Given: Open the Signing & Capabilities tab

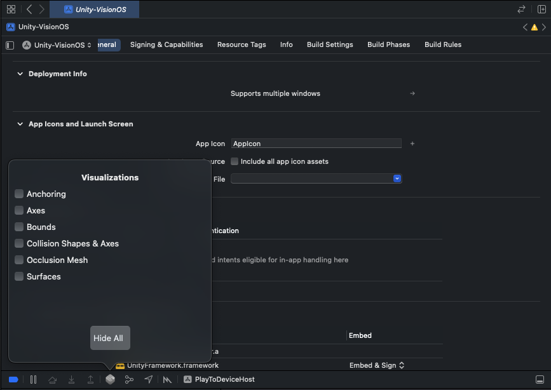Looking at the screenshot, I should (x=167, y=44).
